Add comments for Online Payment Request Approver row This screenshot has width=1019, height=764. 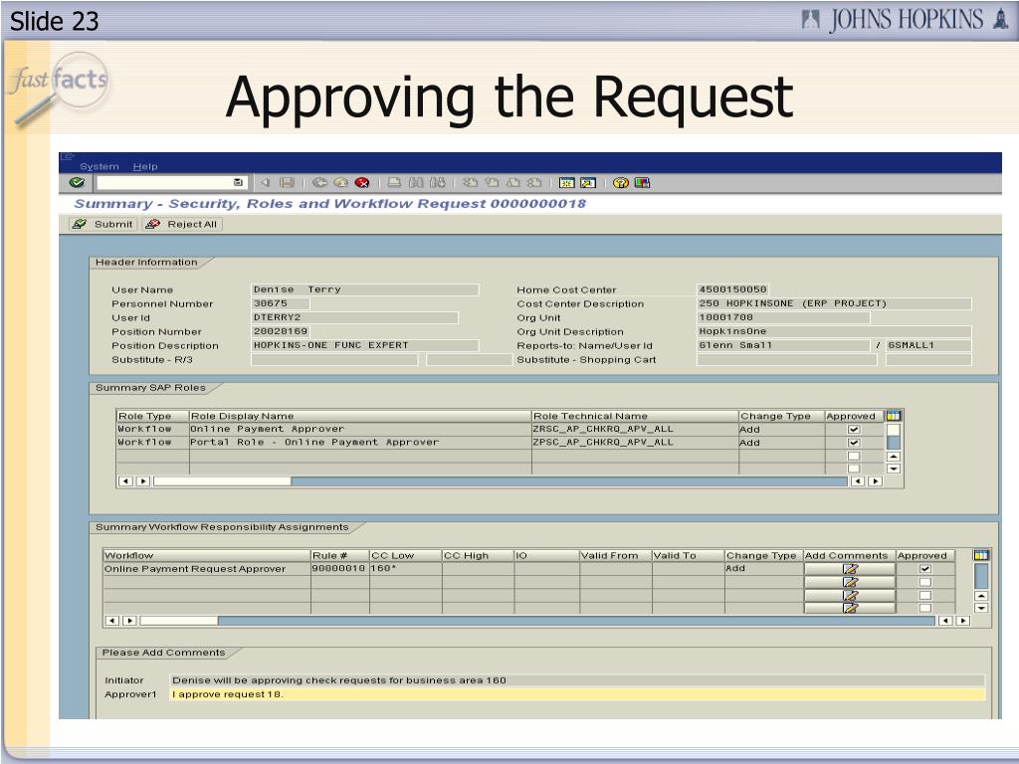(x=850, y=569)
